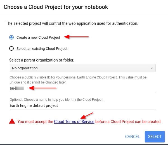Click the dropdown arrow of organization selector
168x145 pixels.
click(x=152, y=68)
